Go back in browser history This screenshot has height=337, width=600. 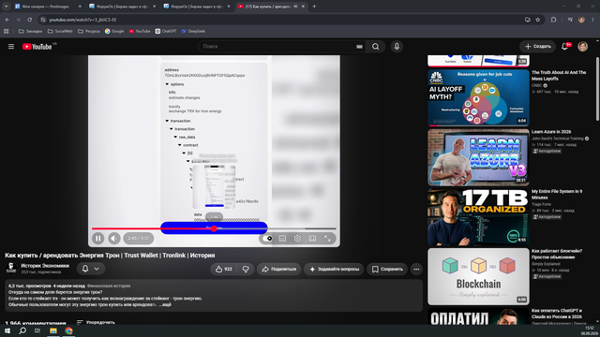pyautogui.click(x=7, y=20)
